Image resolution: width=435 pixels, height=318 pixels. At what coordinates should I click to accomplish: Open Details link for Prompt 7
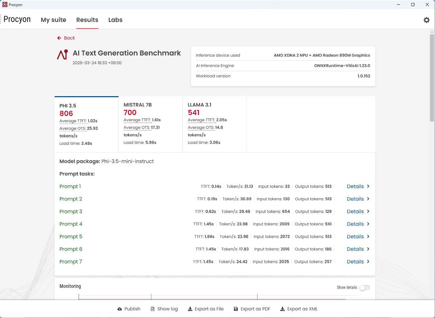point(355,261)
